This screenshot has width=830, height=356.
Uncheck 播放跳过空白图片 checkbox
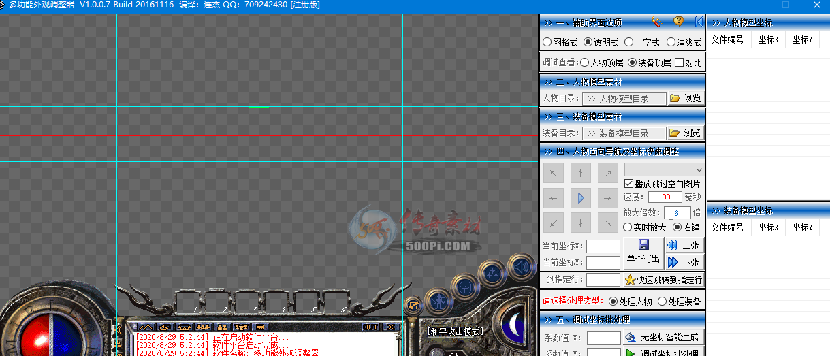click(662, 184)
